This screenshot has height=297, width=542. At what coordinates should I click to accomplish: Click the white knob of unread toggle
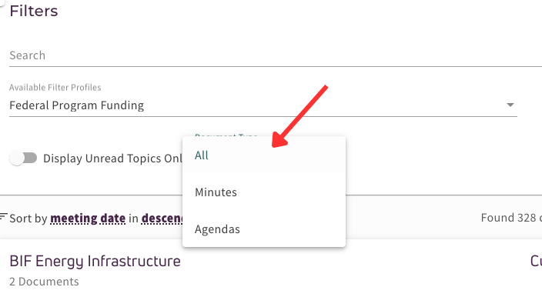point(17,159)
